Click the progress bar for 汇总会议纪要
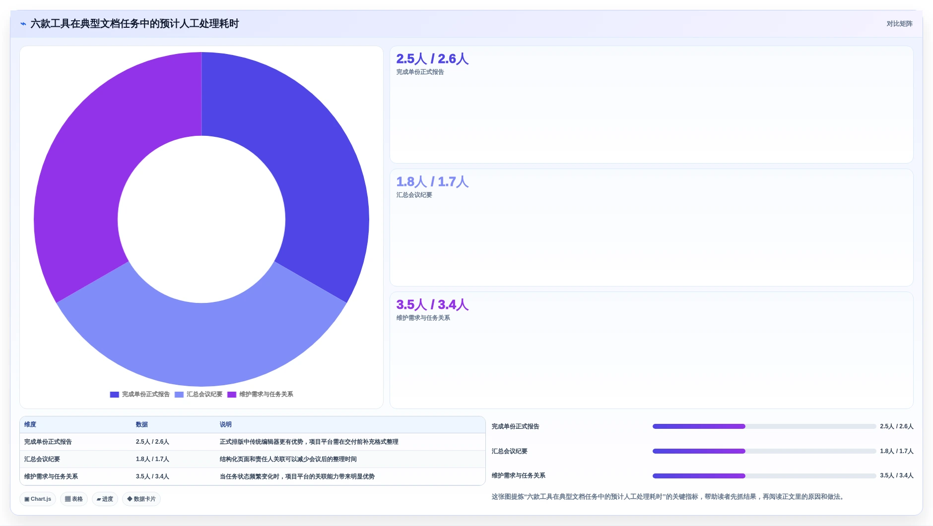Screen dimensions: 933x526 click(764, 451)
